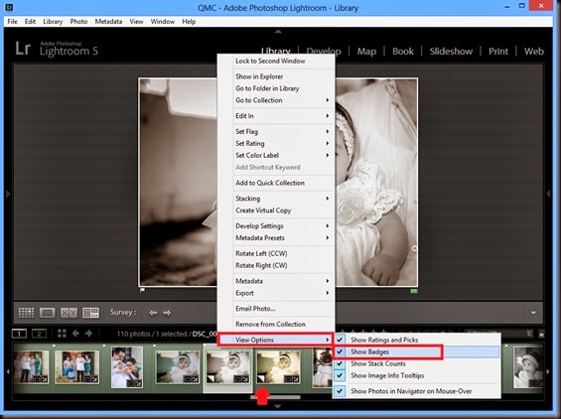Switch to the Print module

click(498, 52)
